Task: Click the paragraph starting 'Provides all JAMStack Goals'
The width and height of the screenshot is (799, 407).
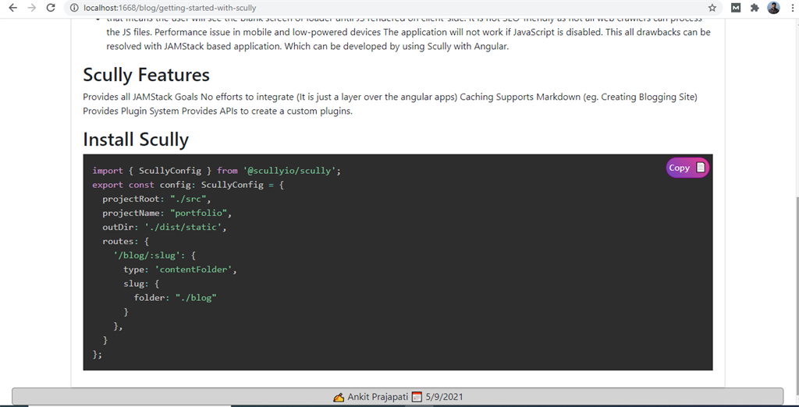Action: point(390,104)
